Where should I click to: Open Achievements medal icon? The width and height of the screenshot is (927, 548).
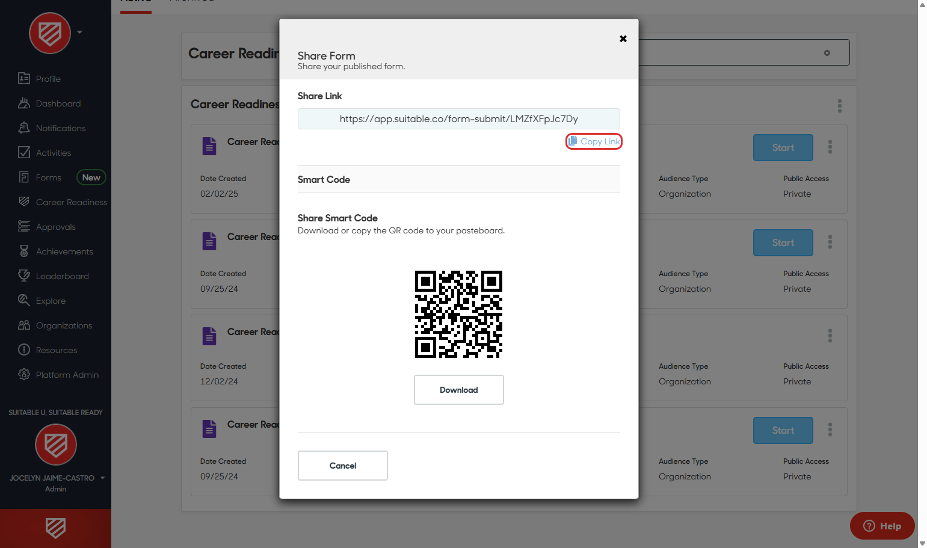[24, 251]
